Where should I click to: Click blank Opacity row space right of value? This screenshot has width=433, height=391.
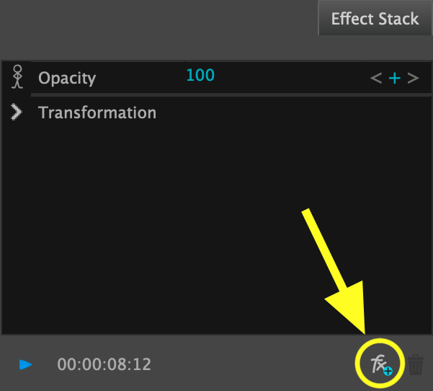[x=288, y=77]
